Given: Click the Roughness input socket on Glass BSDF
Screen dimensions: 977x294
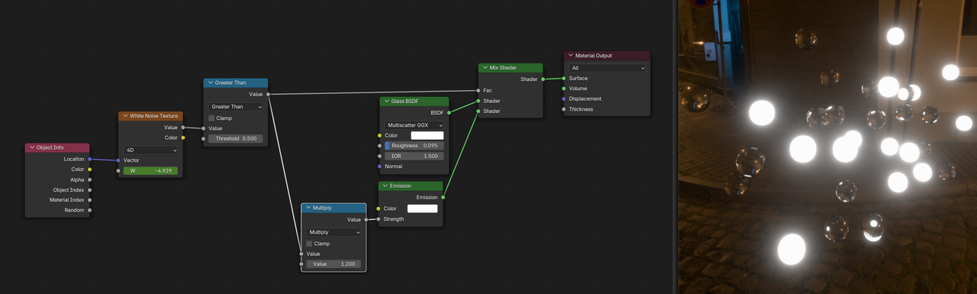Looking at the screenshot, I should [x=379, y=146].
